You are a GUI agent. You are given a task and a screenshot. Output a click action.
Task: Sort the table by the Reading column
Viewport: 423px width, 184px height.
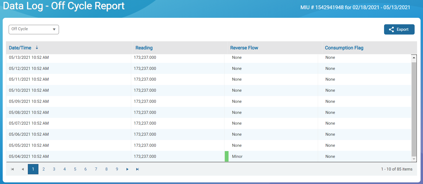tap(144, 47)
